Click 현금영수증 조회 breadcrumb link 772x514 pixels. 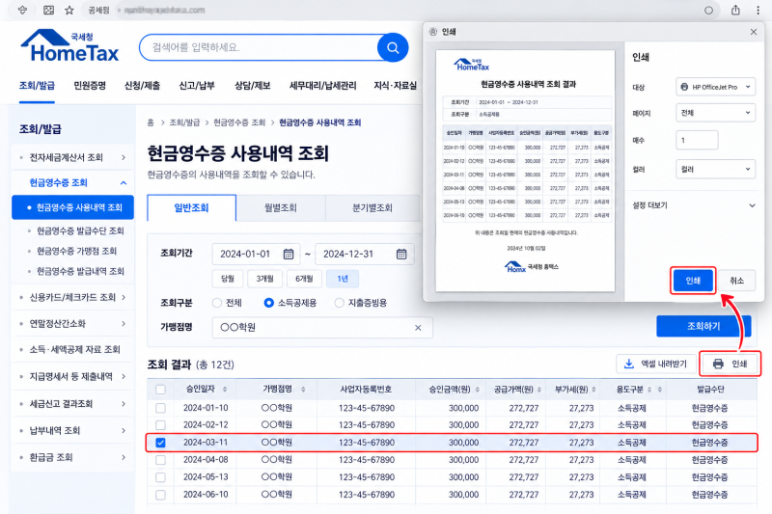[239, 122]
